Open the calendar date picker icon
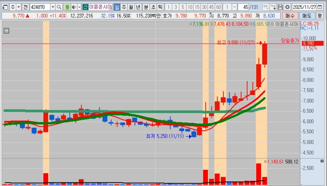Image resolution: width=327 pixels, height=186 pixels. pos(319,7)
